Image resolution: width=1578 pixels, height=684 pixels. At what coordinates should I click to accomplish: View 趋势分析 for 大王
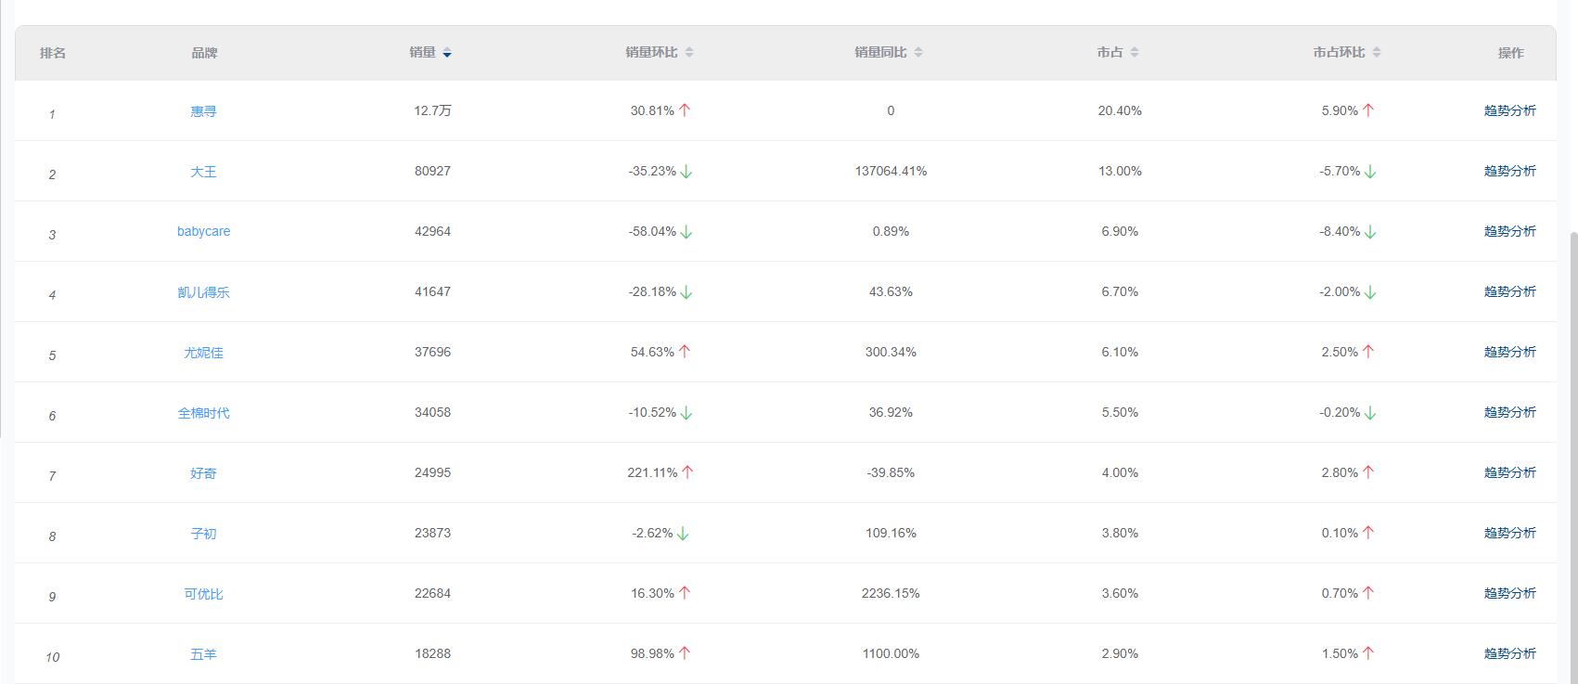(x=1509, y=171)
